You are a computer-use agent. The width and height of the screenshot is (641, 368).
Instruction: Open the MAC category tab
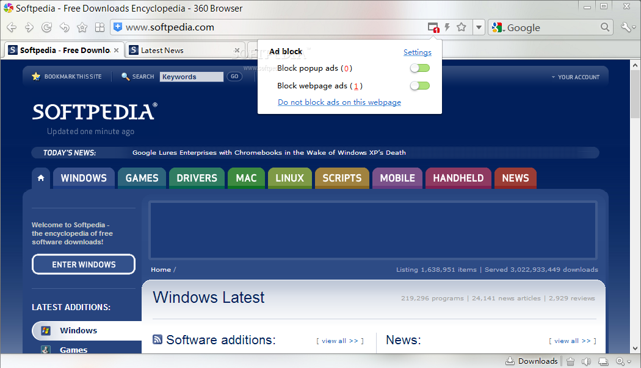tap(246, 178)
